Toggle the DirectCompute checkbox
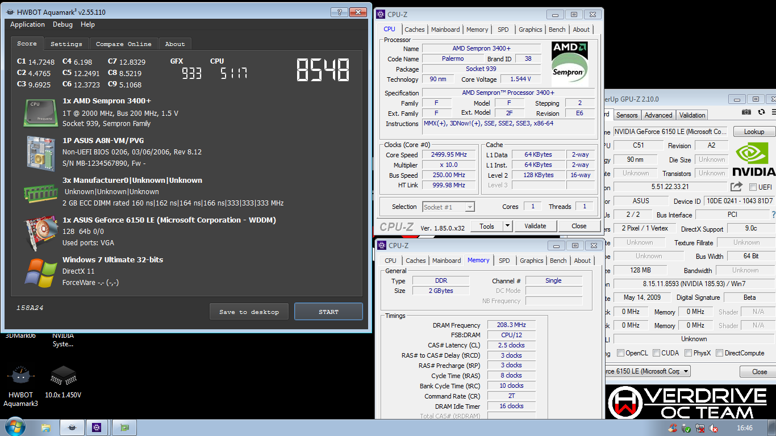This screenshot has height=436, width=776. coord(720,353)
